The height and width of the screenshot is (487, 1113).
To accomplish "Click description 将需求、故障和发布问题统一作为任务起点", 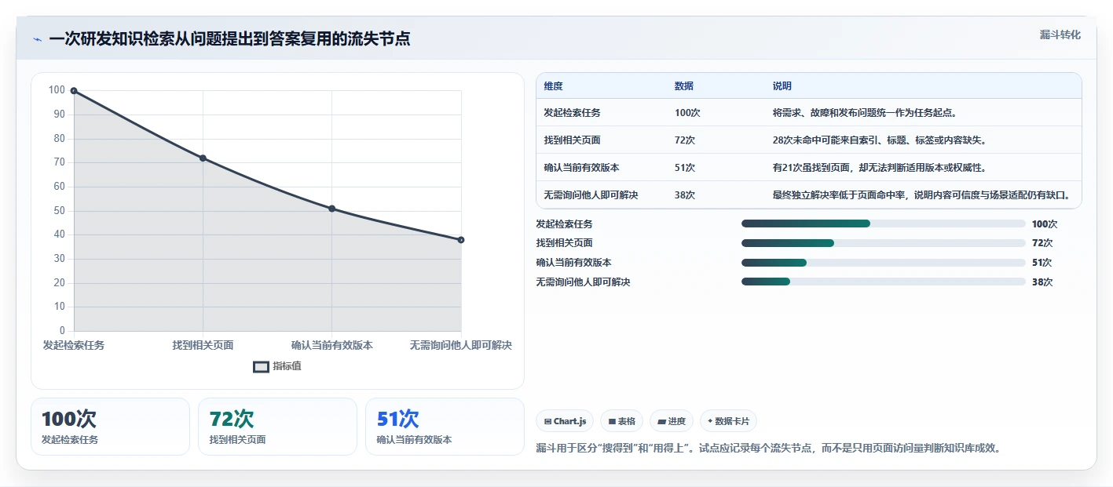I will [x=865, y=113].
